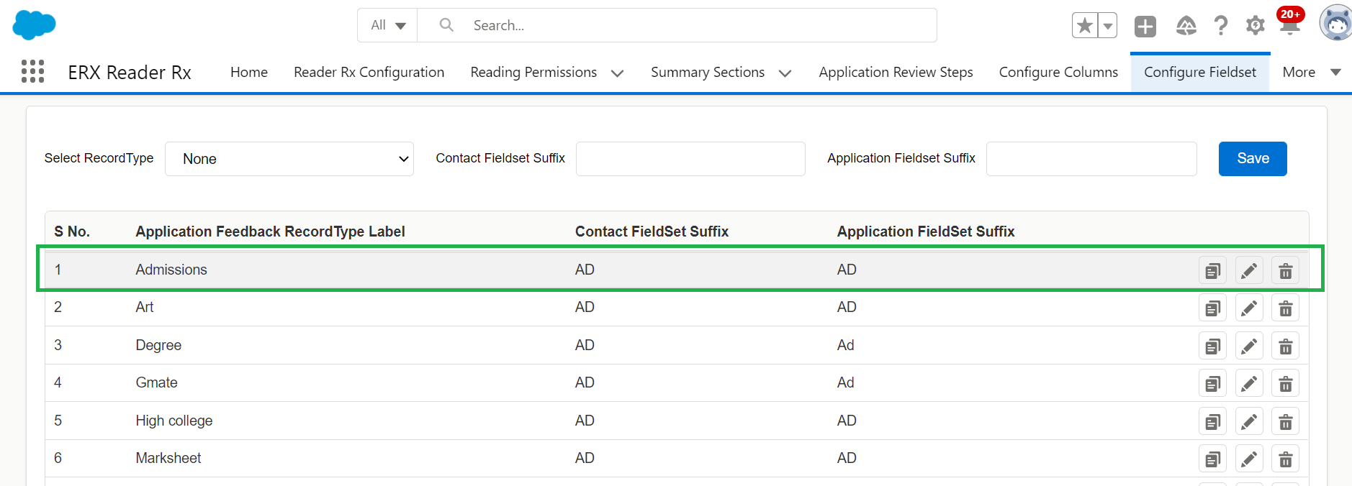
Task: Open the Setup gear menu
Action: coord(1255,26)
